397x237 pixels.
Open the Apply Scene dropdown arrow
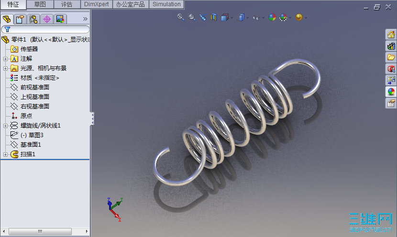pyautogui.click(x=290, y=18)
